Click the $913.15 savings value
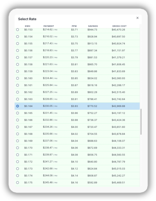 [92, 44]
